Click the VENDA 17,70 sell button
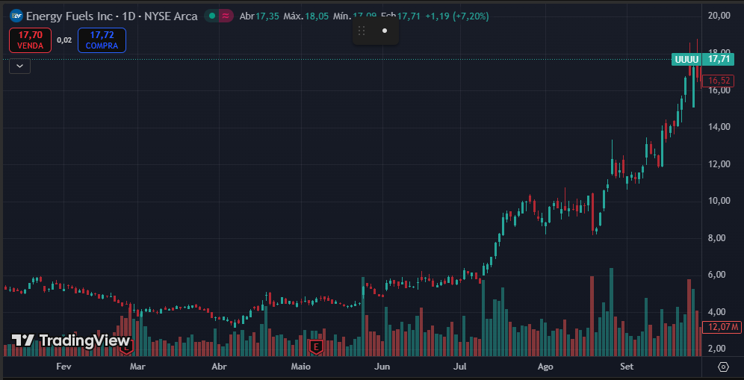The width and height of the screenshot is (744, 380). coord(31,40)
